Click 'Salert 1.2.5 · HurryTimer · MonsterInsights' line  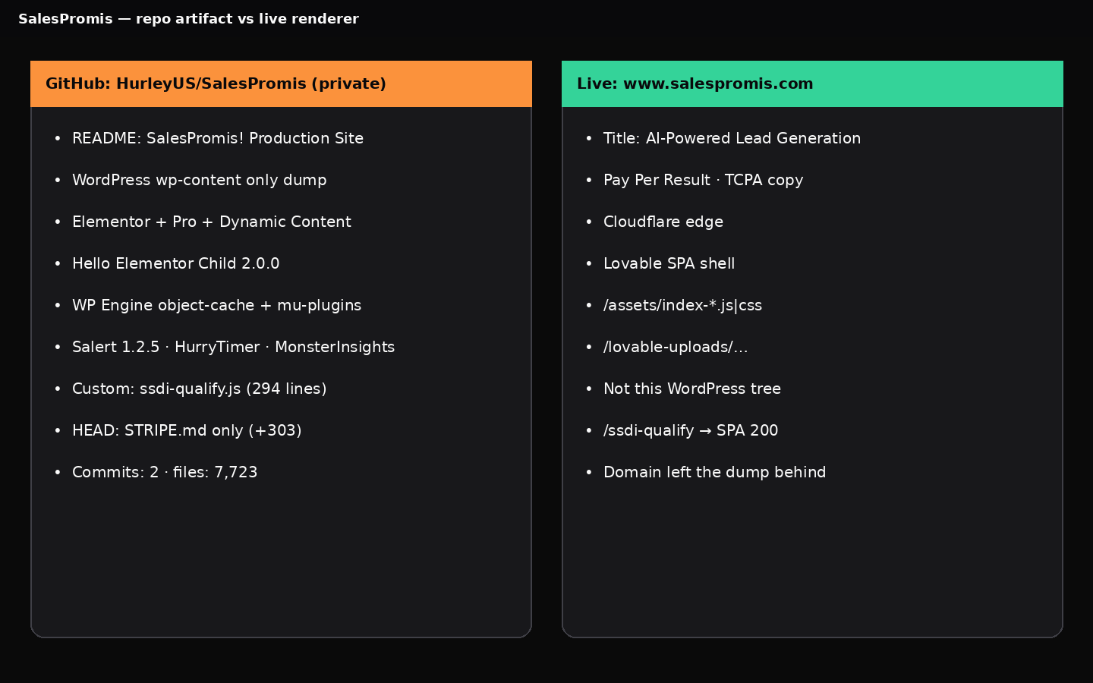233,347
